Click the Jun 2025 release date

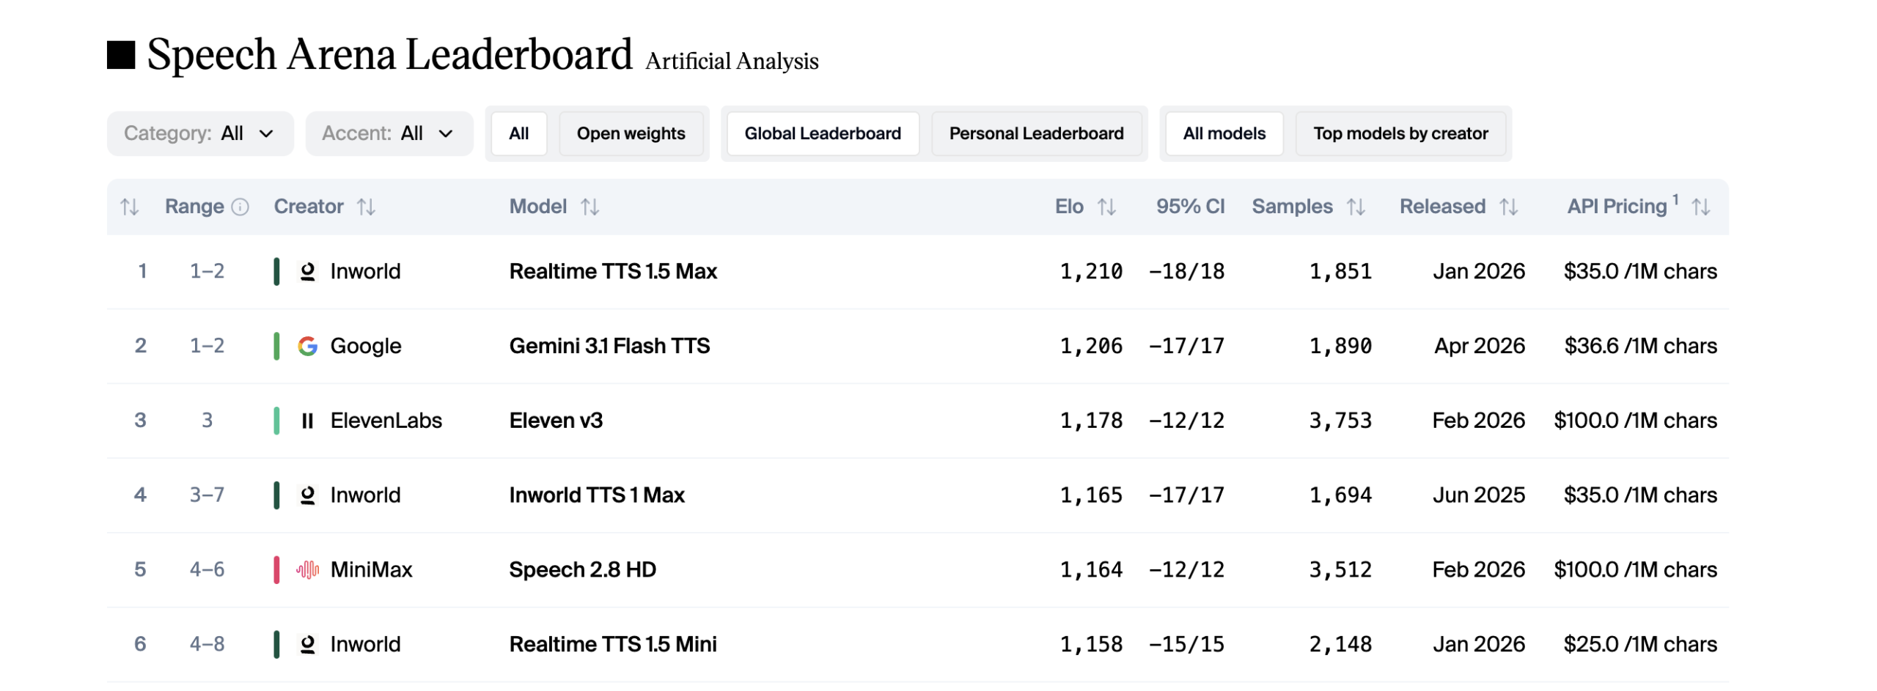(1479, 495)
